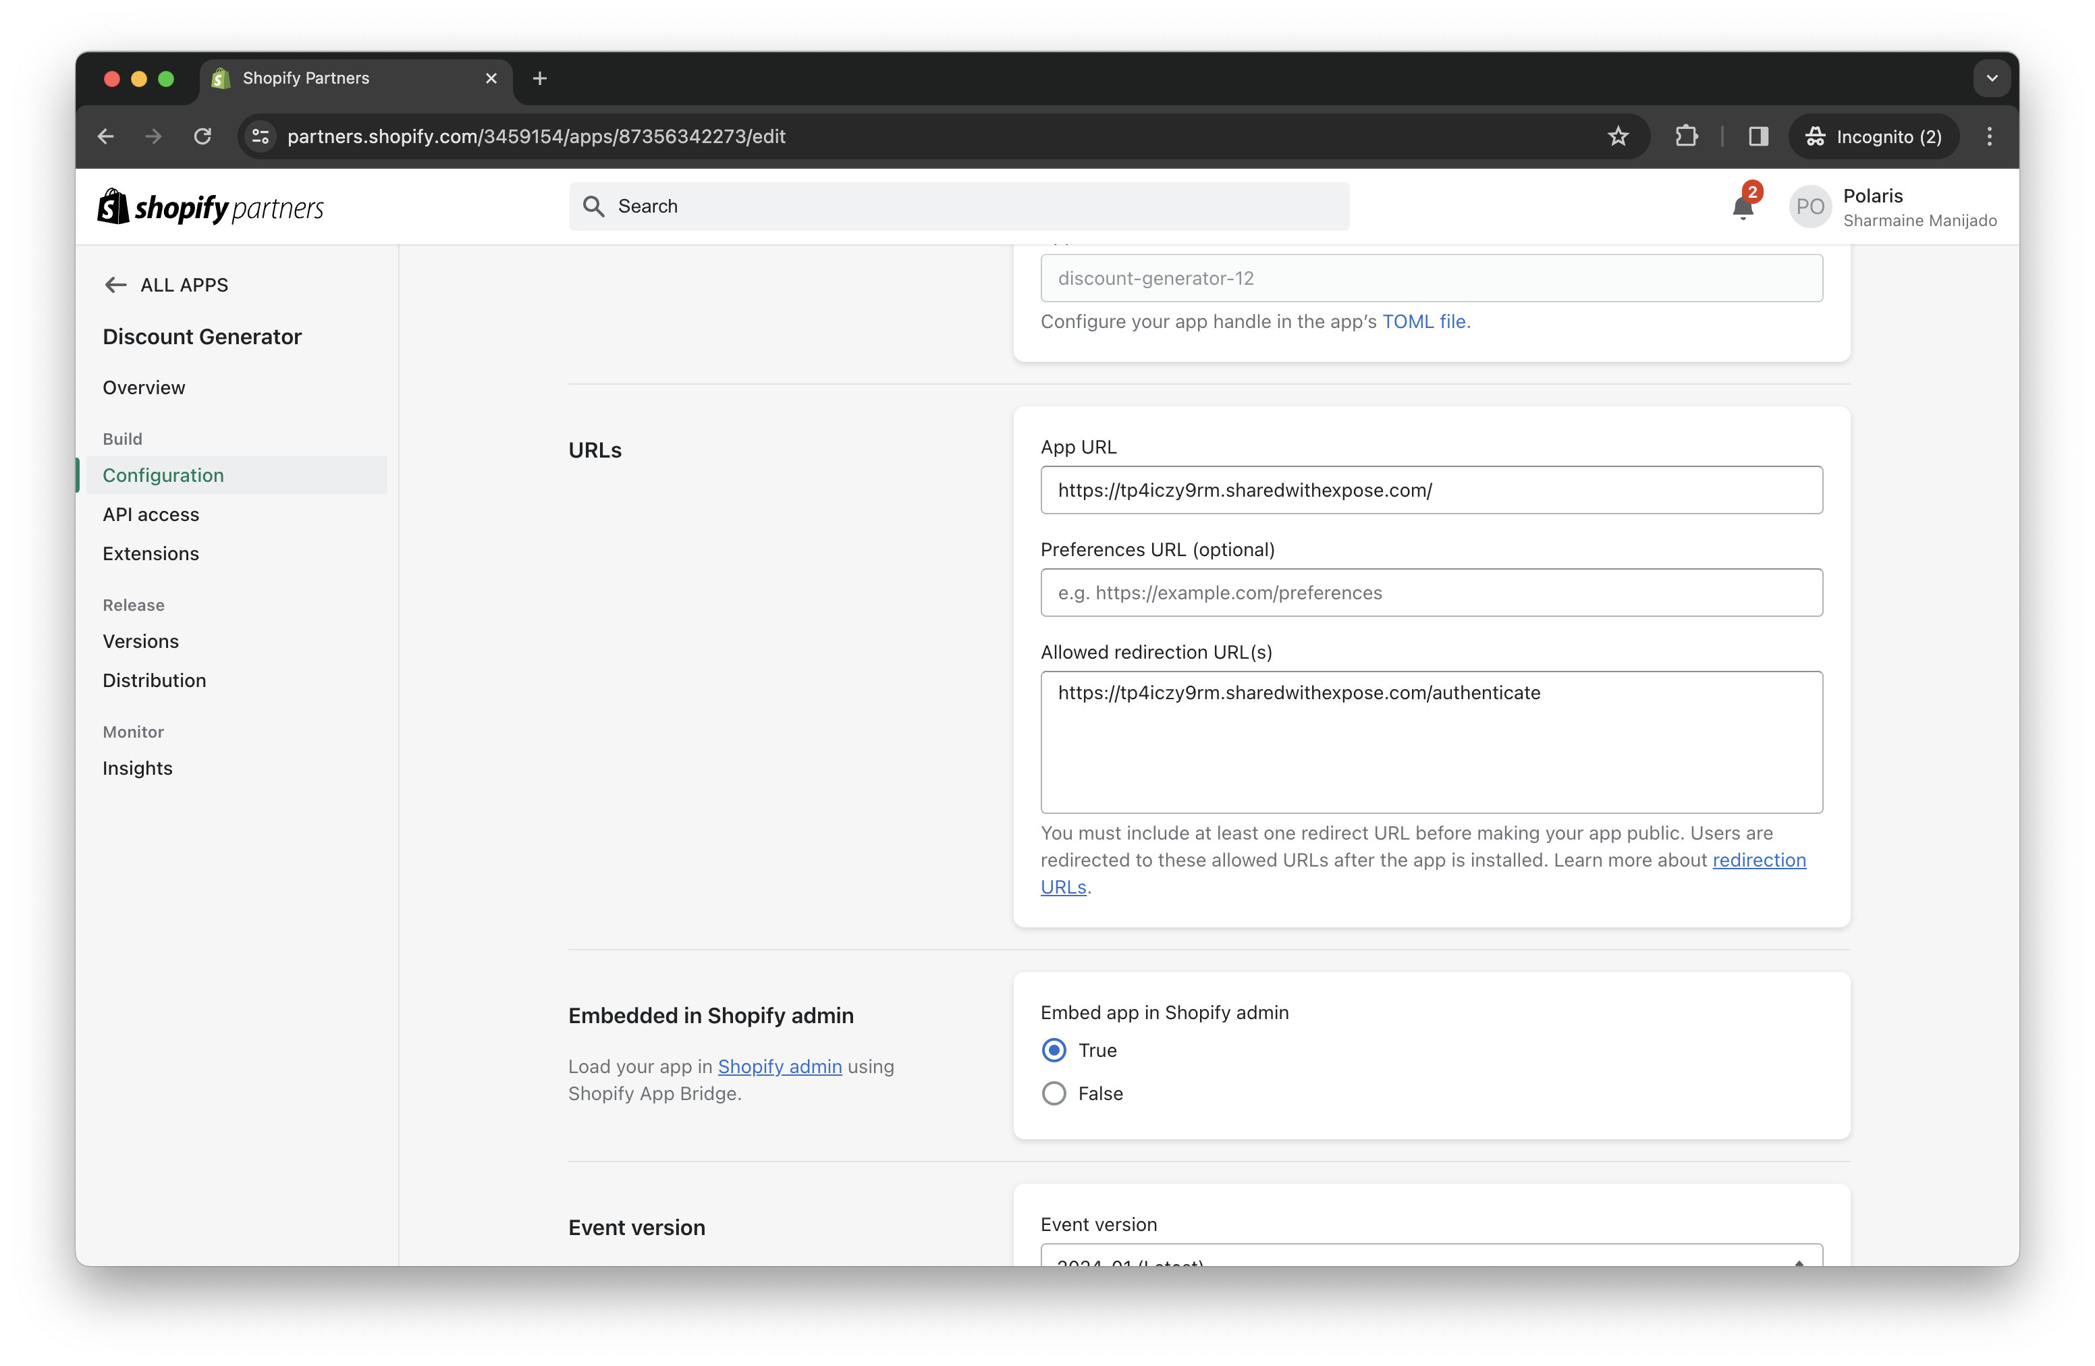Click the browser forward arrow
The height and width of the screenshot is (1366, 2095).
click(x=153, y=136)
